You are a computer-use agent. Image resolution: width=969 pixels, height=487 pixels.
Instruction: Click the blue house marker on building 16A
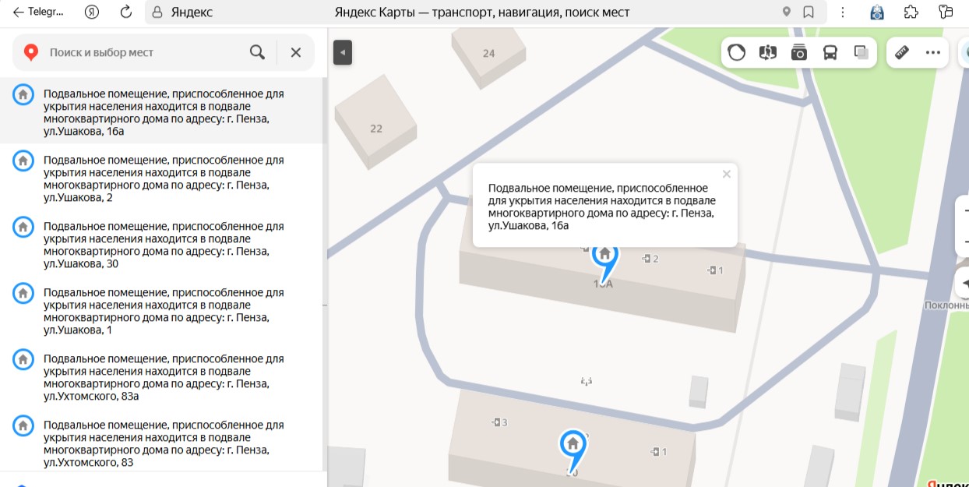point(604,255)
